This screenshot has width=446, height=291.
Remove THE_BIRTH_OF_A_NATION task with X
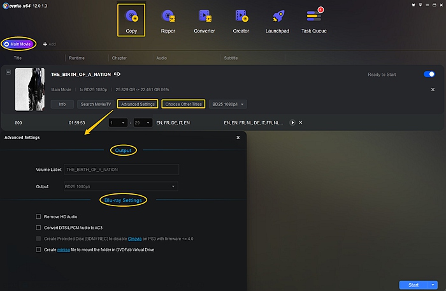(x=433, y=89)
